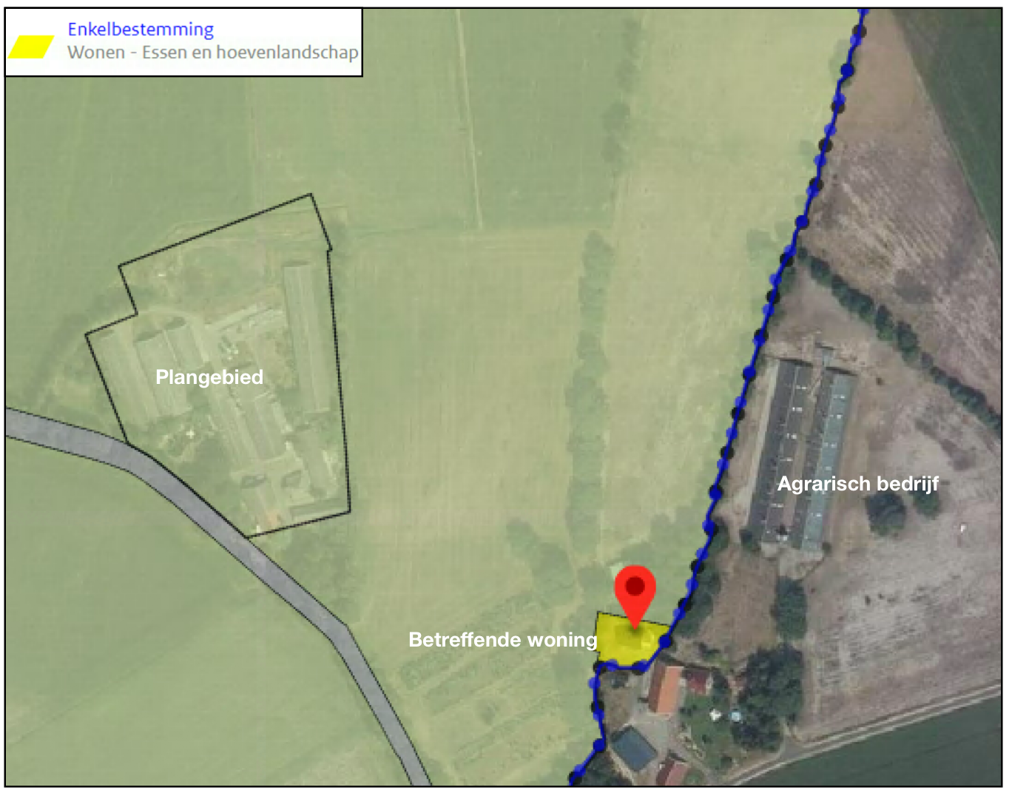
Task: Click the dark blue solar roof building
Action: [635, 749]
